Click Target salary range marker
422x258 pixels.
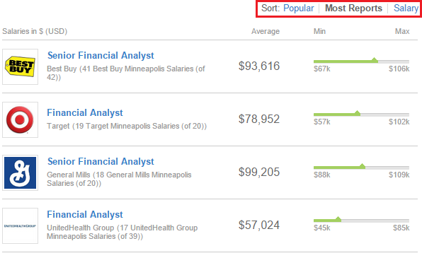357,113
